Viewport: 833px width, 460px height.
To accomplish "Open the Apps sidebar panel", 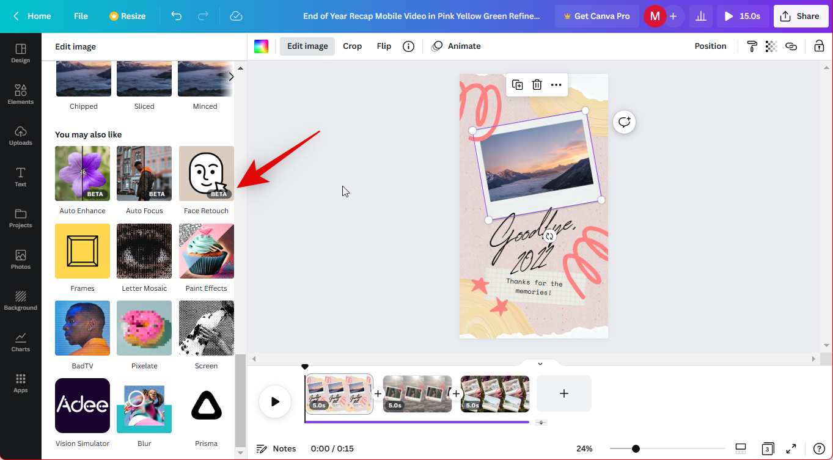I will pos(20,383).
